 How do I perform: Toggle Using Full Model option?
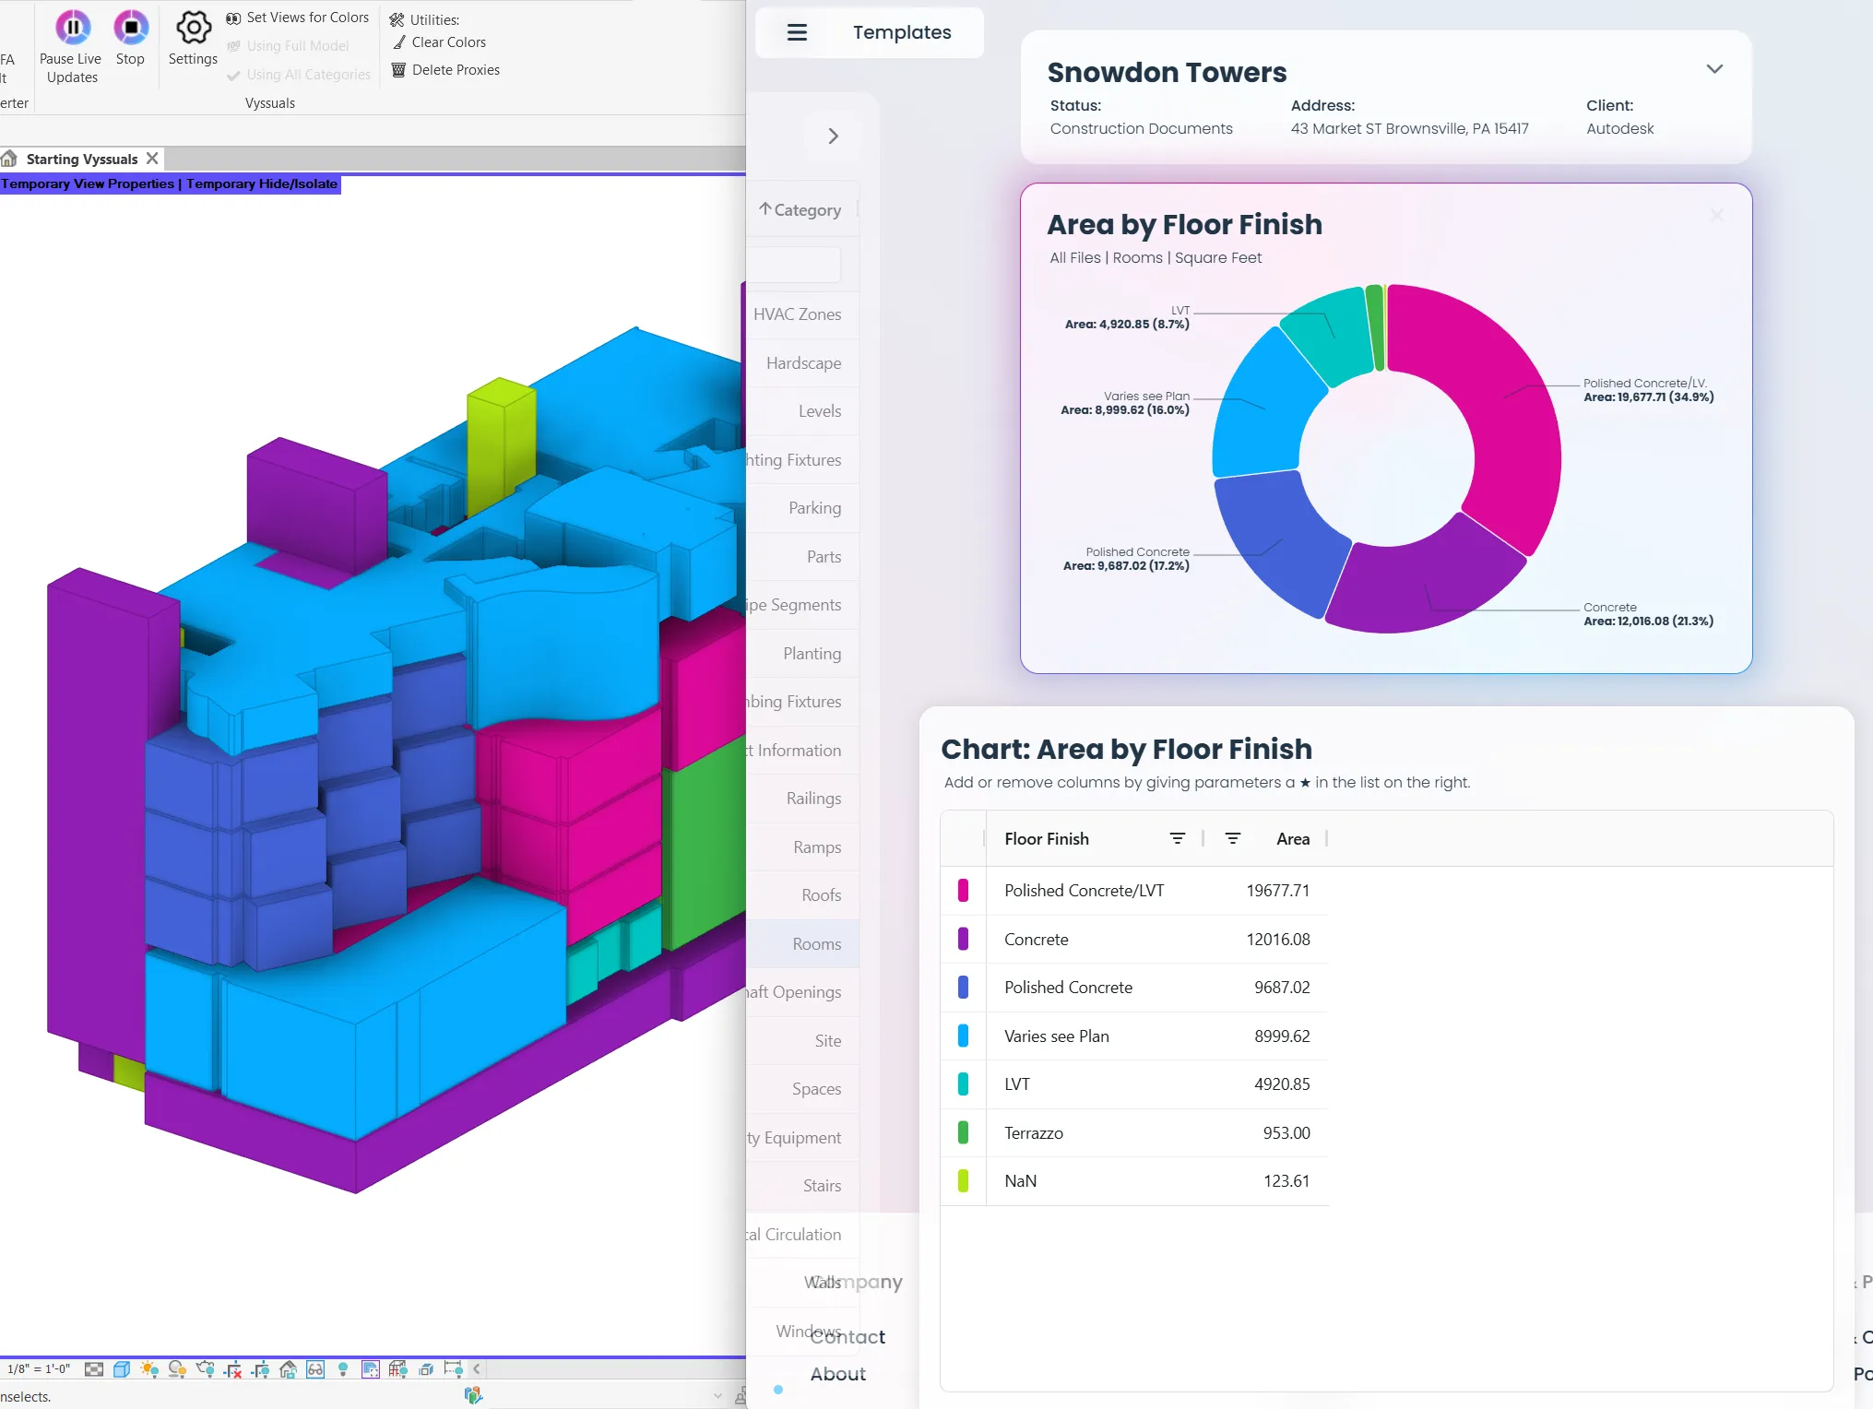click(x=297, y=46)
